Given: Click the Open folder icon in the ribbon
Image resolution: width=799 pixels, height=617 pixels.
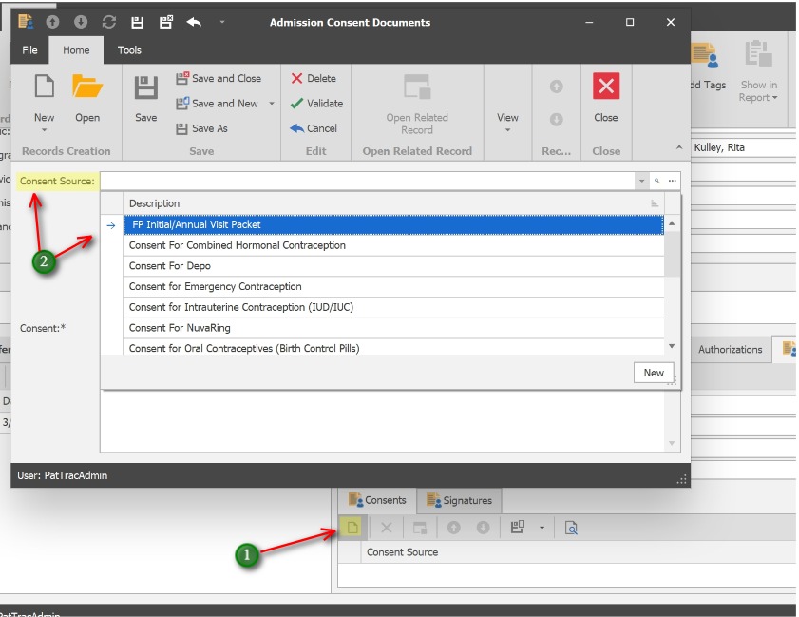Looking at the screenshot, I should point(87,88).
